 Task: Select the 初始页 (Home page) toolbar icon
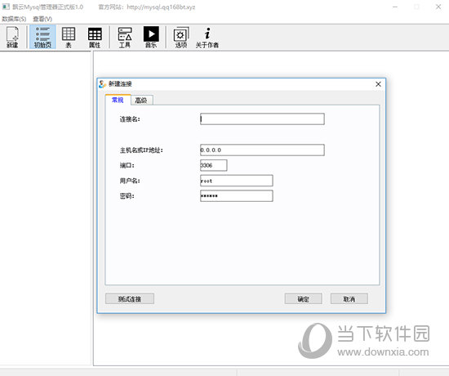[42, 37]
